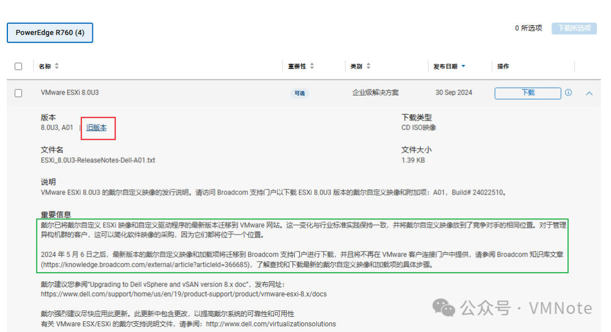Click the dell.com vmware-esxi-8.x docs URL
The height and width of the screenshot is (332, 611).
(x=183, y=294)
